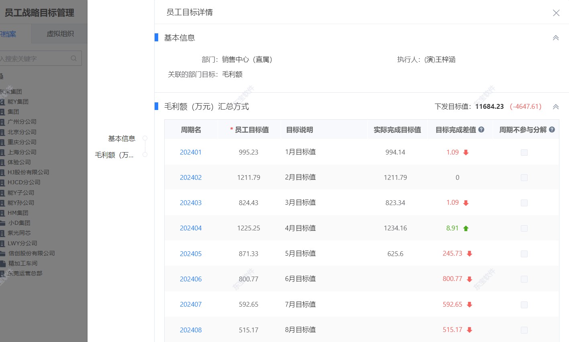The image size is (569, 342).
Task: Enable the exclusion checkbox in row 202405
Action: (524, 254)
